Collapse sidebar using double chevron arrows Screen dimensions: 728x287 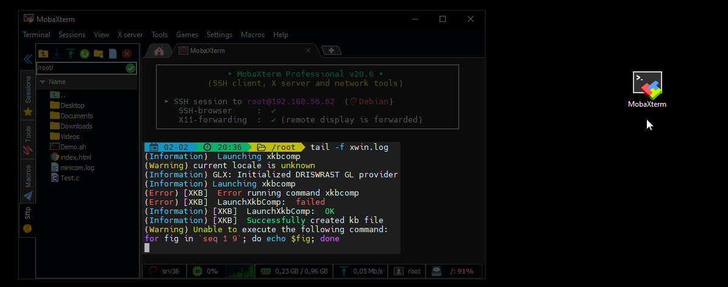tap(27, 59)
